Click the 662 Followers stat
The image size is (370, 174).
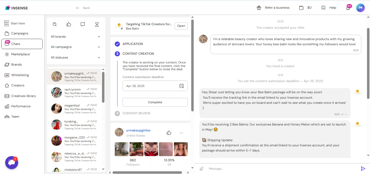click(x=133, y=162)
